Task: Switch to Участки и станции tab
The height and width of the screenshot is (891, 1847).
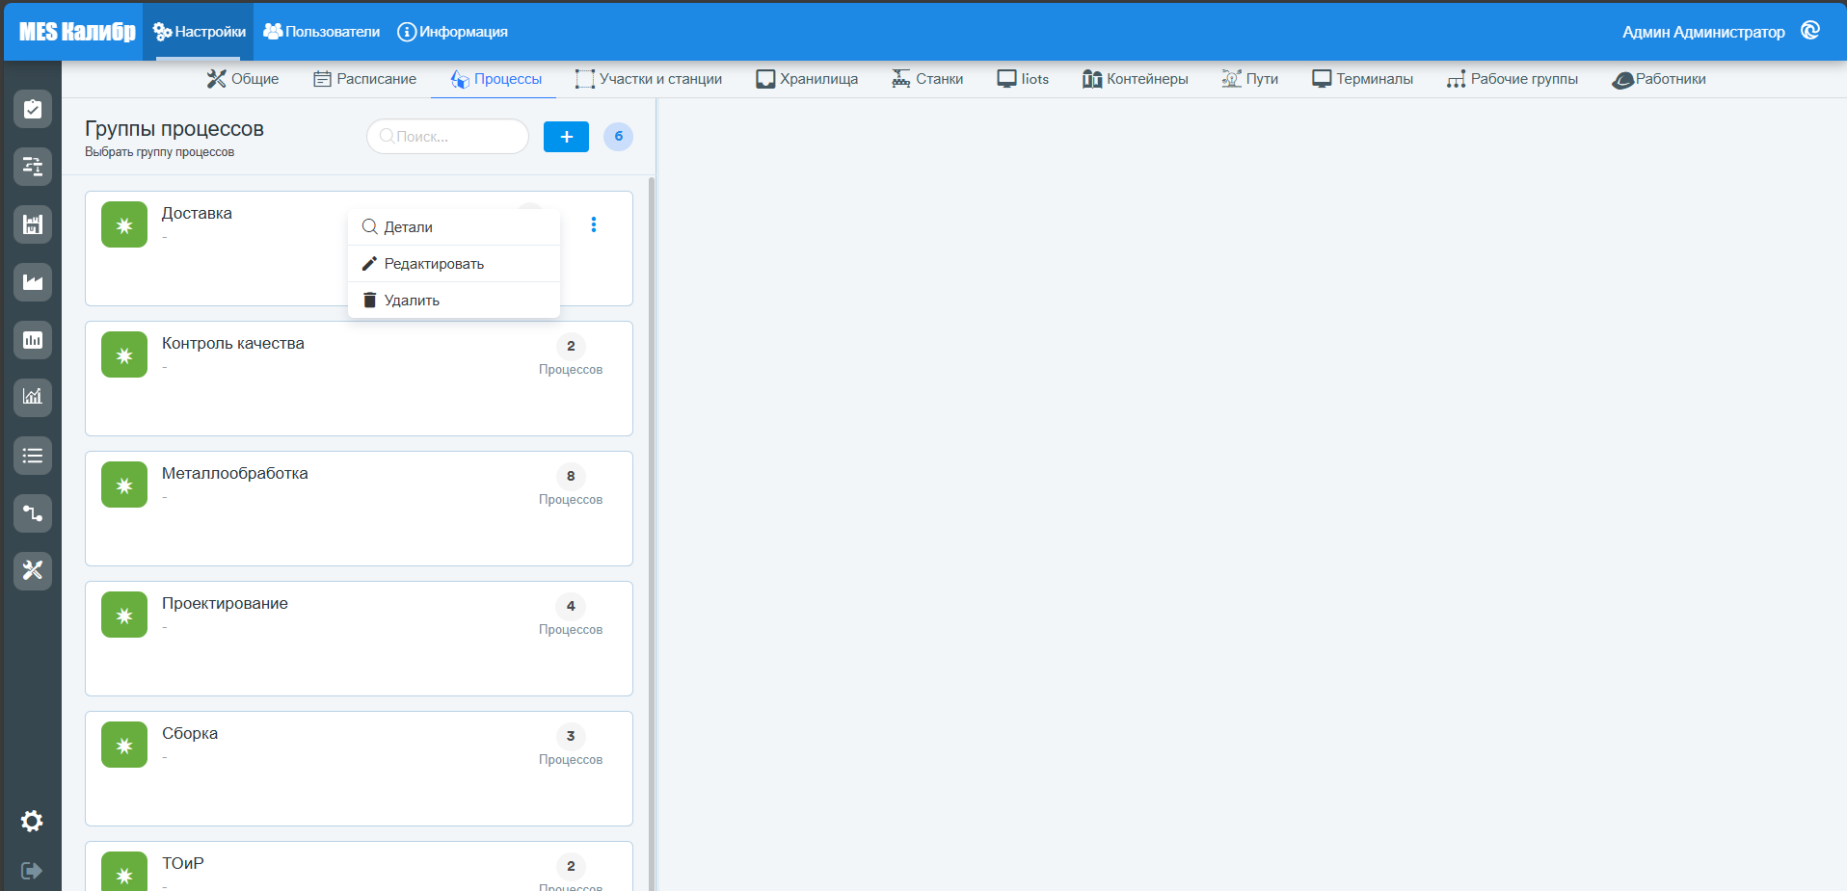Action: (649, 79)
